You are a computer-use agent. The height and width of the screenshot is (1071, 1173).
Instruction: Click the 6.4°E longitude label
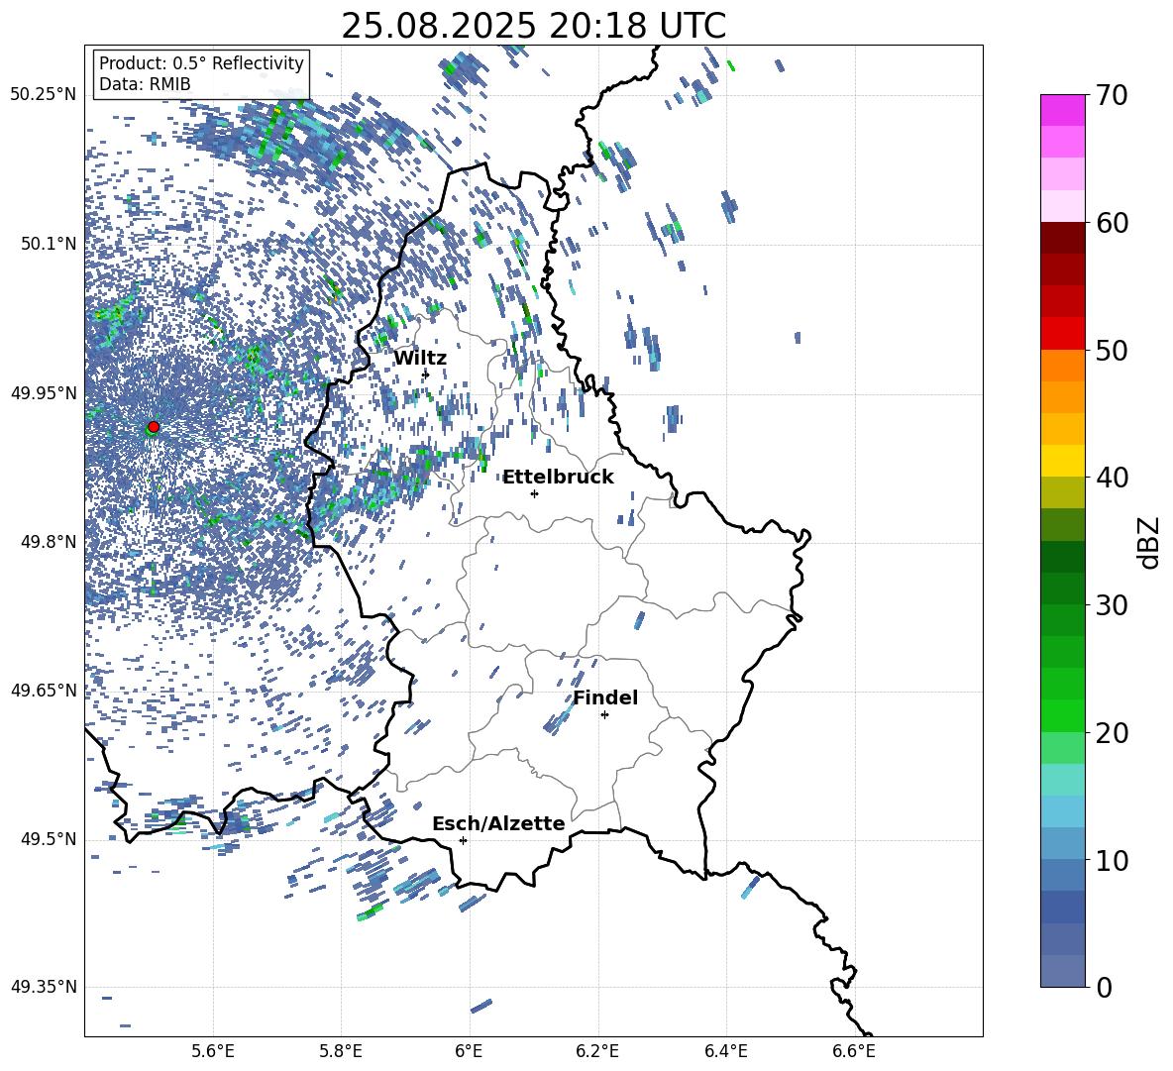point(725,1052)
